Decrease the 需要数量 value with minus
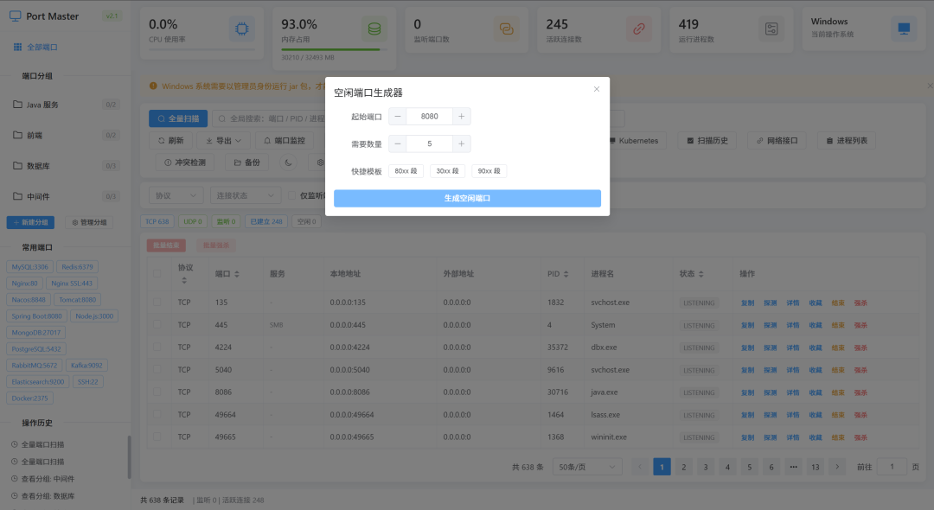The width and height of the screenshot is (934, 510). tap(397, 143)
